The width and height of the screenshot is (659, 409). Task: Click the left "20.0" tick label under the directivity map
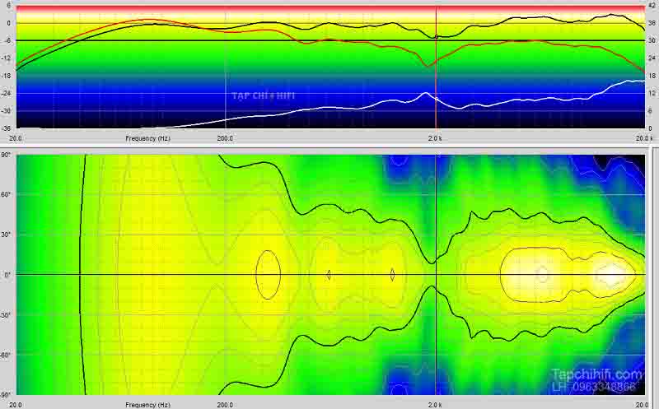[16, 405]
